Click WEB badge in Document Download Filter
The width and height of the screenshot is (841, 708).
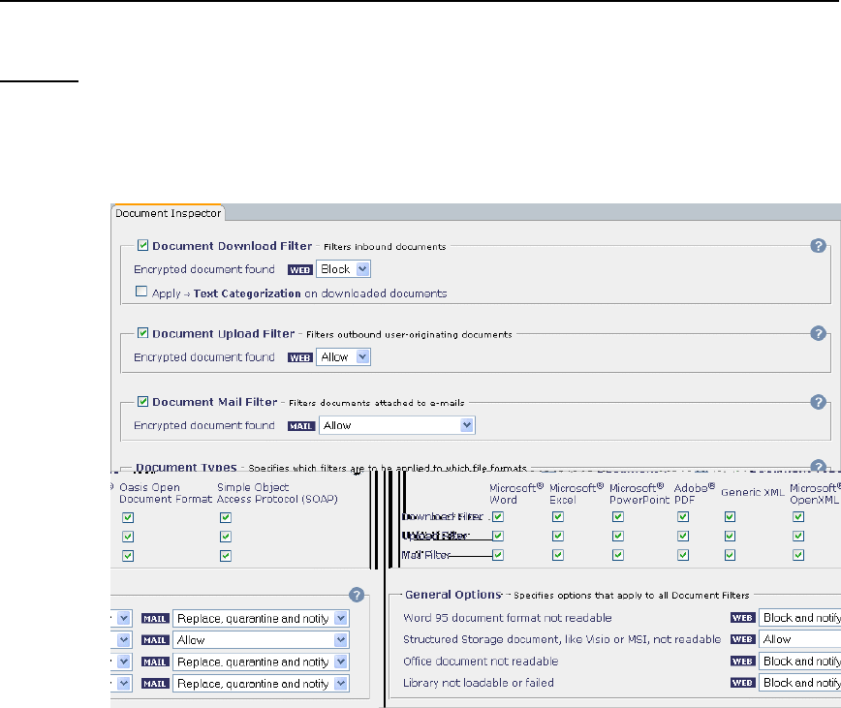tap(300, 270)
